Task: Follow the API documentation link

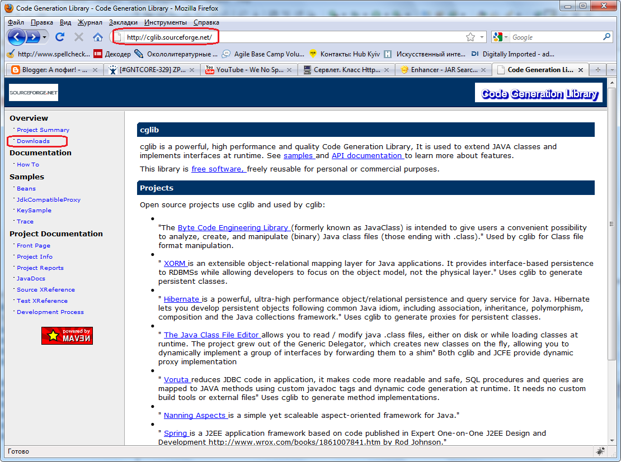Action: click(x=366, y=155)
